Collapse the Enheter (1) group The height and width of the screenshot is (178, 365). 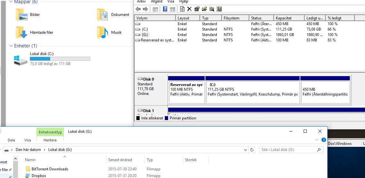(x=11, y=46)
